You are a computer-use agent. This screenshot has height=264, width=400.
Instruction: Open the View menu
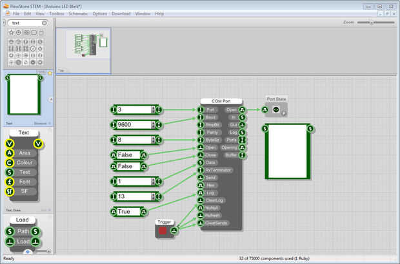[40, 14]
